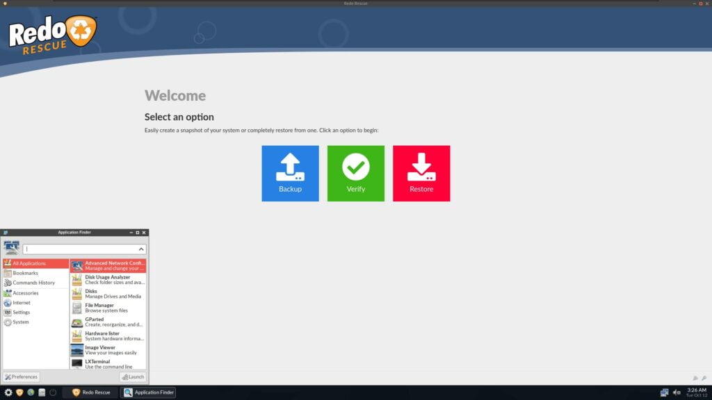
Task: Click the power button in taskbar
Action: coord(53,392)
